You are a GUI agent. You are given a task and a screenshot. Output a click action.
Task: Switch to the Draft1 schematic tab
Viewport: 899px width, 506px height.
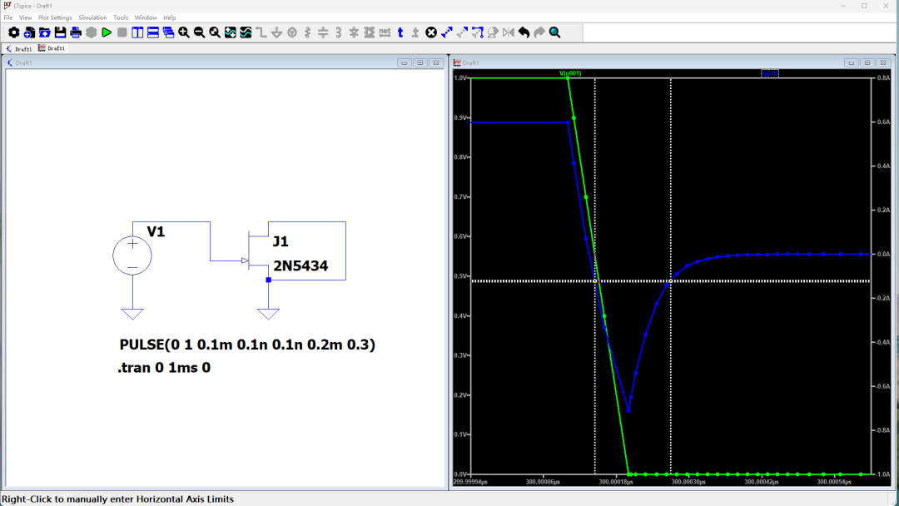(x=19, y=49)
